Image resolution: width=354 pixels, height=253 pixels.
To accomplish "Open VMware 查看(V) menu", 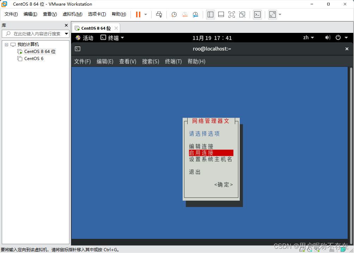I will click(50, 14).
